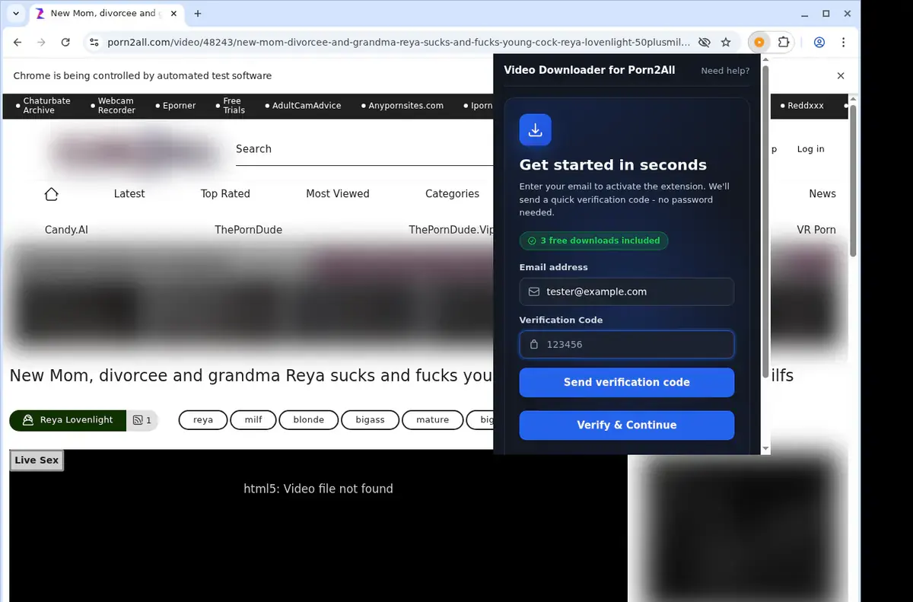The image size is (913, 602).
Task: Click Need help? in downloader popup
Action: pos(725,71)
